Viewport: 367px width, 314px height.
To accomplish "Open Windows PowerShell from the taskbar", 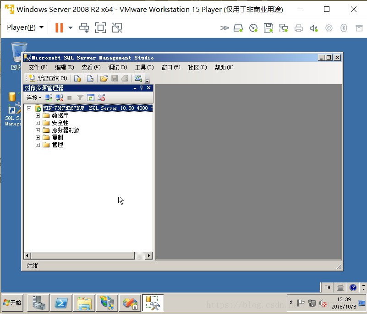I will tap(61, 303).
